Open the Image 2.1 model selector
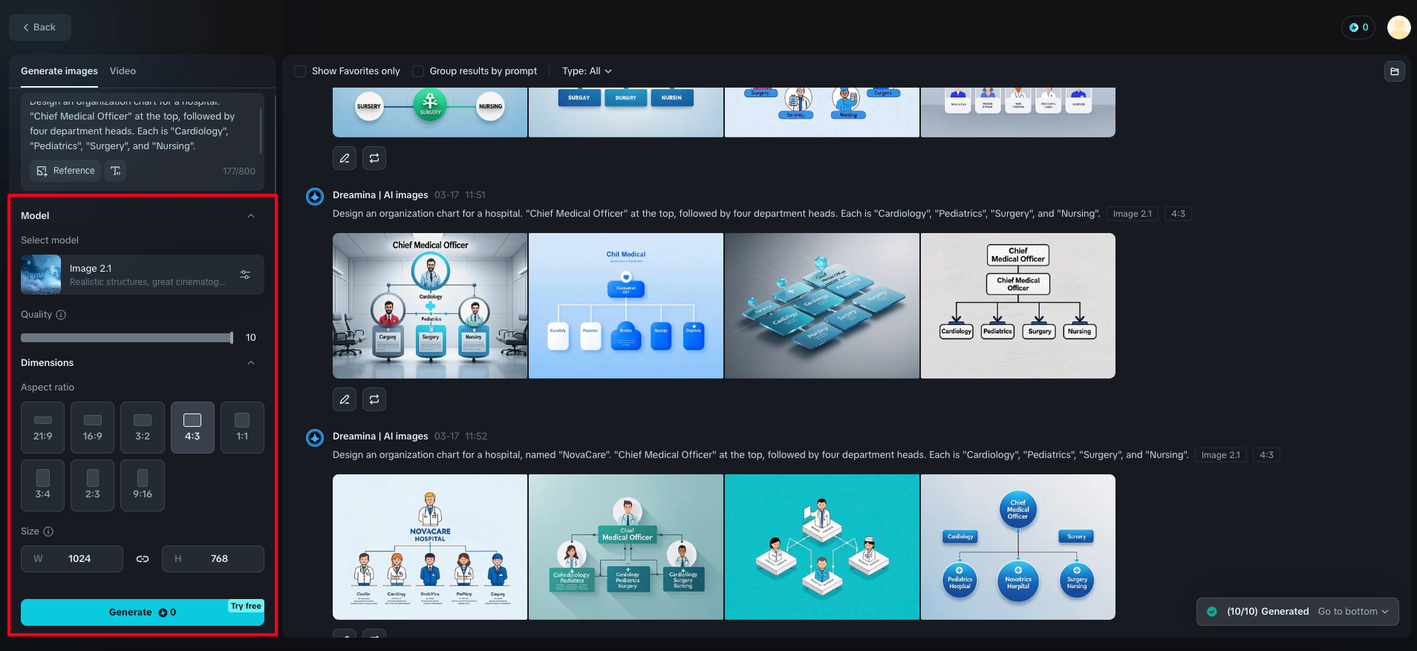Viewport: 1417px width, 651px height. tap(143, 275)
